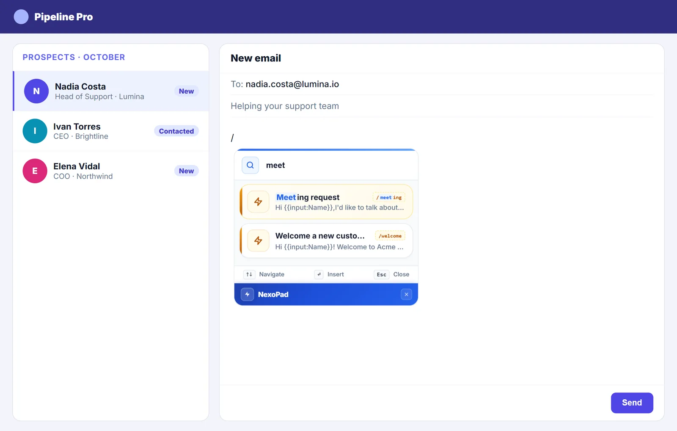Click the Esc key badge

tap(382, 274)
